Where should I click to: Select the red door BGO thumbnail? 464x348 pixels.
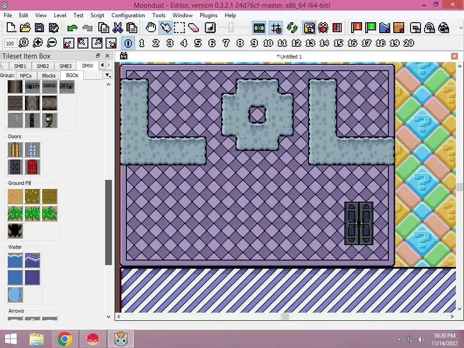click(x=32, y=167)
